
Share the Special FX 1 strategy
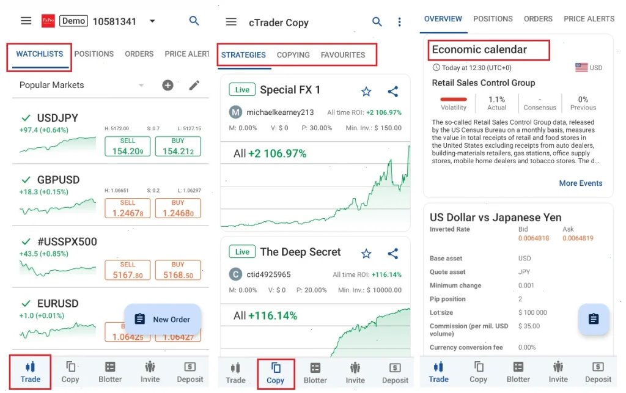click(392, 90)
